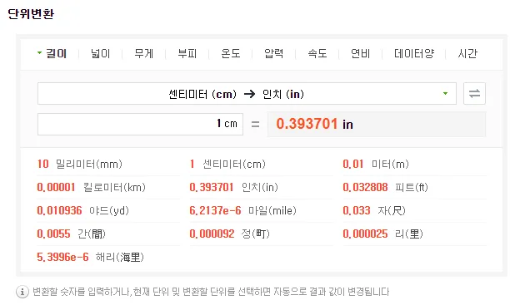Select the 0.010936 야드(yd) result

coord(83,210)
